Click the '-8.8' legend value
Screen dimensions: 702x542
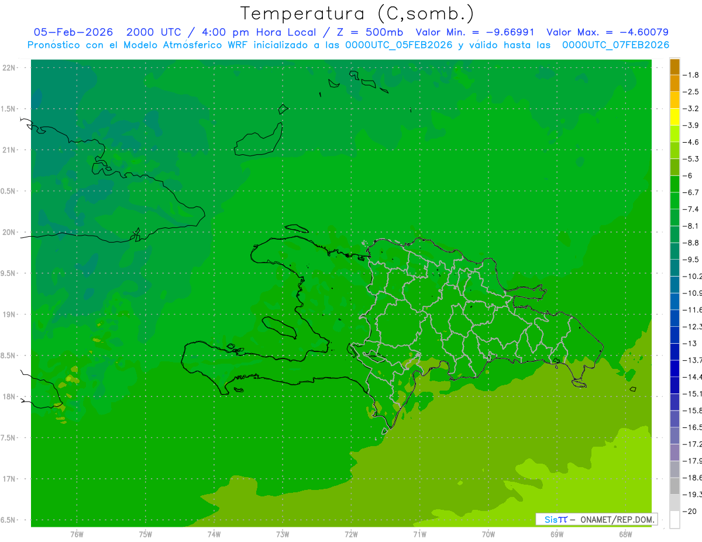(691, 243)
